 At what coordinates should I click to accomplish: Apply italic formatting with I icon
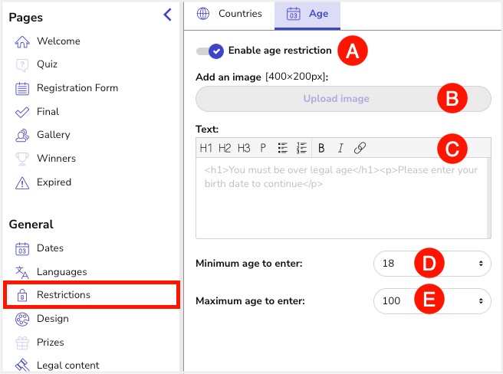(x=340, y=148)
